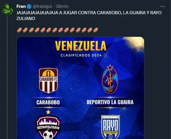Click the blue verified badge next to Fran
Screen dimensions: 171x139
click(29, 6)
